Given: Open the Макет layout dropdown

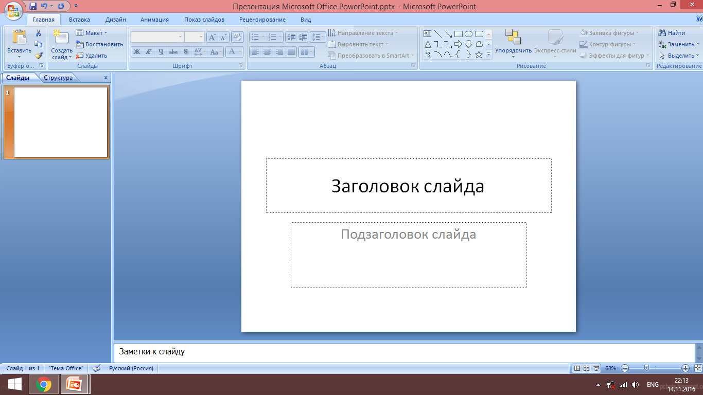Looking at the screenshot, I should (92, 33).
